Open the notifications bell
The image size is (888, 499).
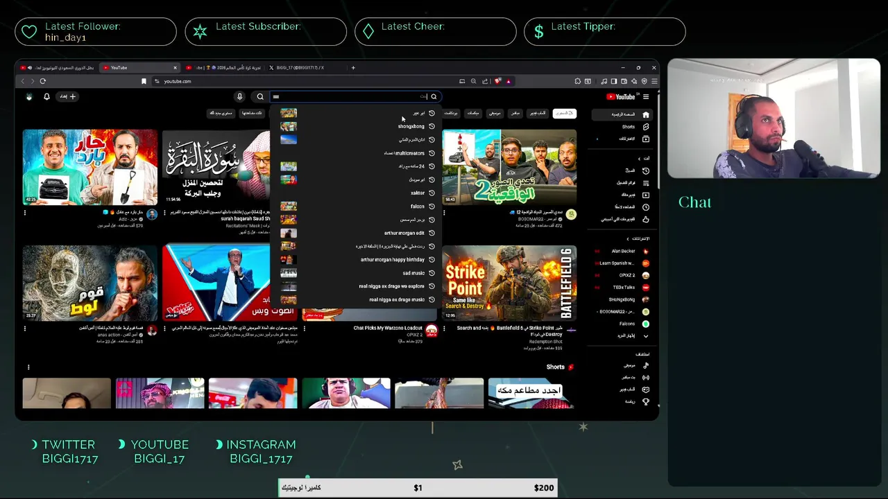point(46,97)
